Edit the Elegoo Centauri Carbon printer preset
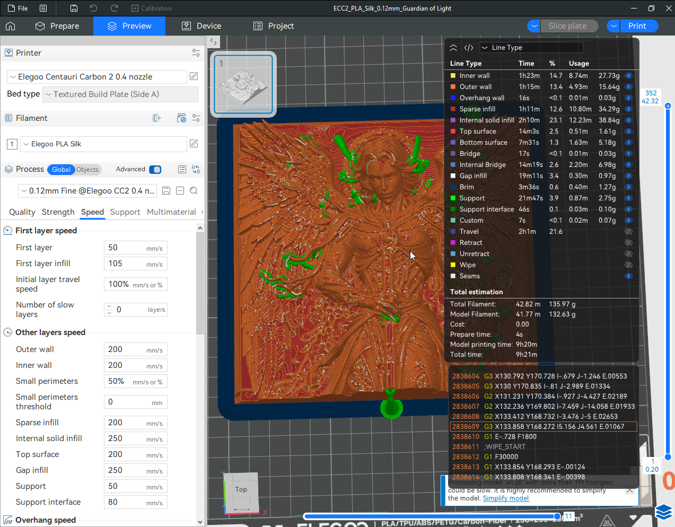This screenshot has width=675, height=527. pyautogui.click(x=194, y=76)
